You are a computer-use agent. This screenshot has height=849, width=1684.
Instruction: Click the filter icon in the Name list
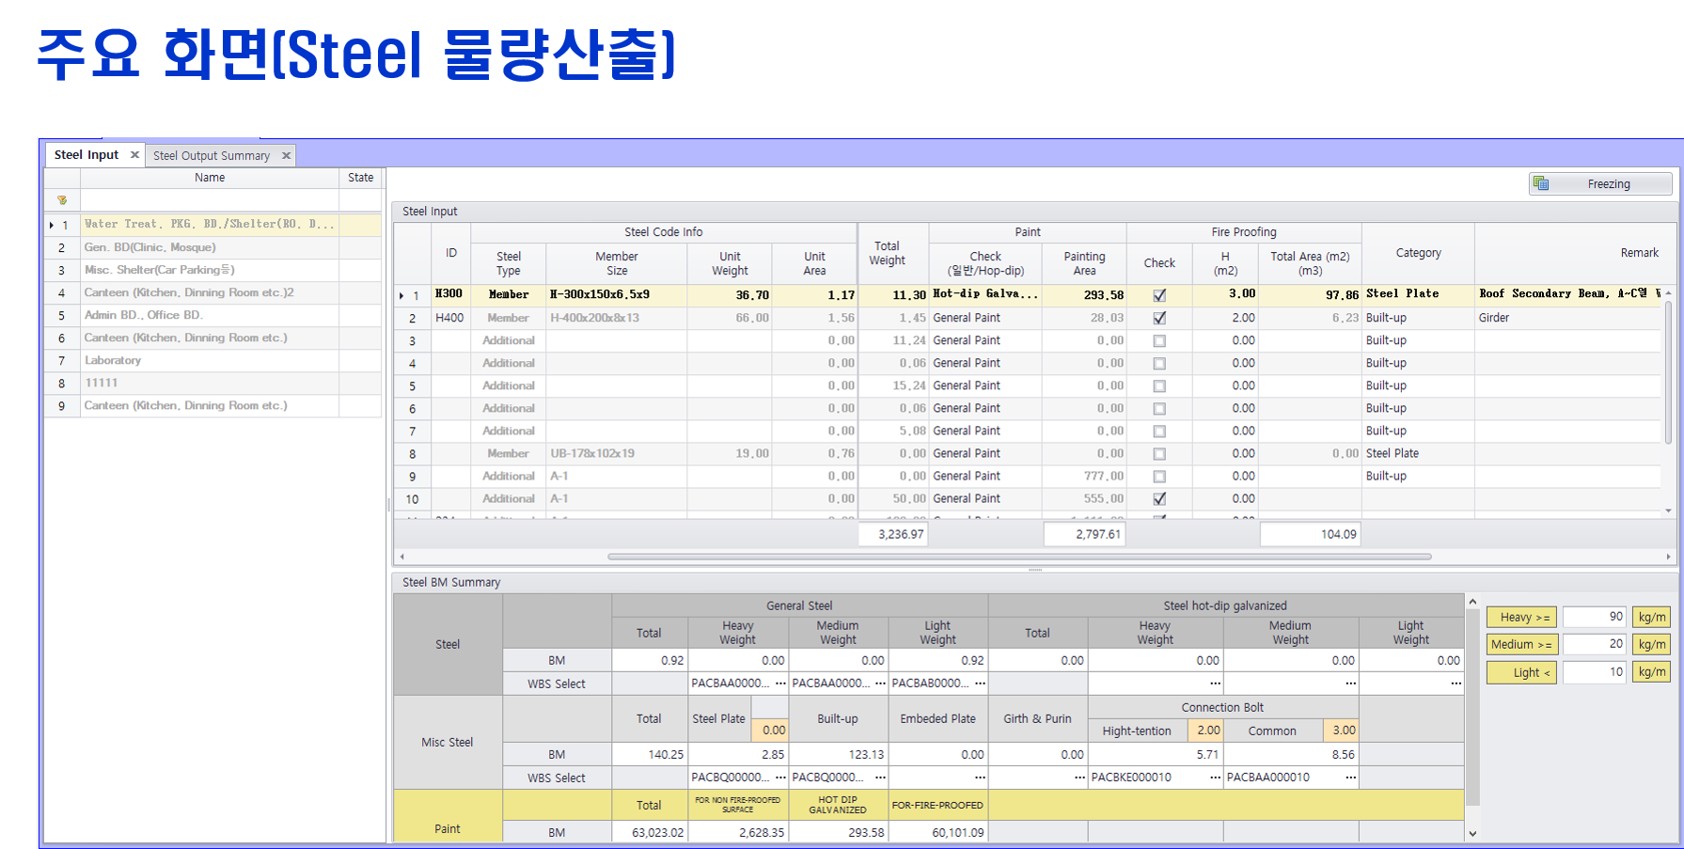click(62, 200)
